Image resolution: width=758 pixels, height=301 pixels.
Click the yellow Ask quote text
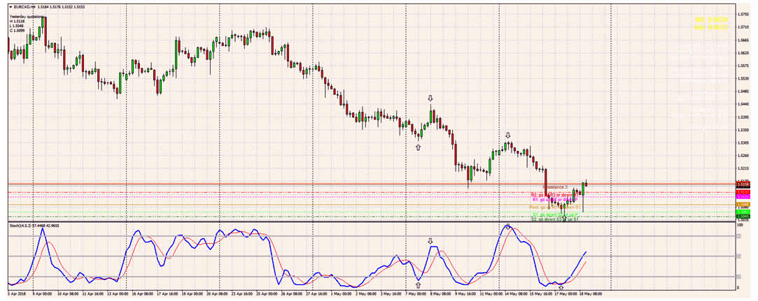711,27
